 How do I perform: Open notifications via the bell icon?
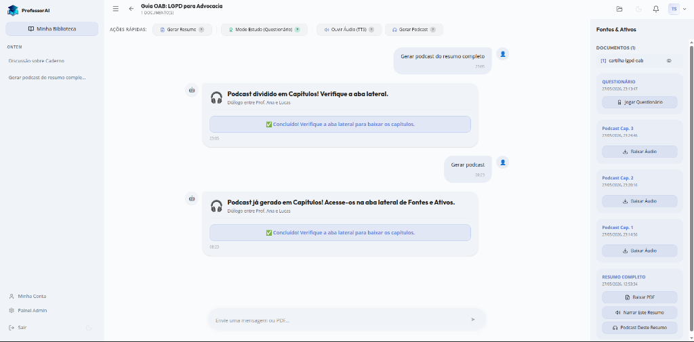point(656,9)
